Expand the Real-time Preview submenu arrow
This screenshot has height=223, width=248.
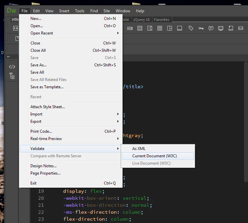click(118, 139)
